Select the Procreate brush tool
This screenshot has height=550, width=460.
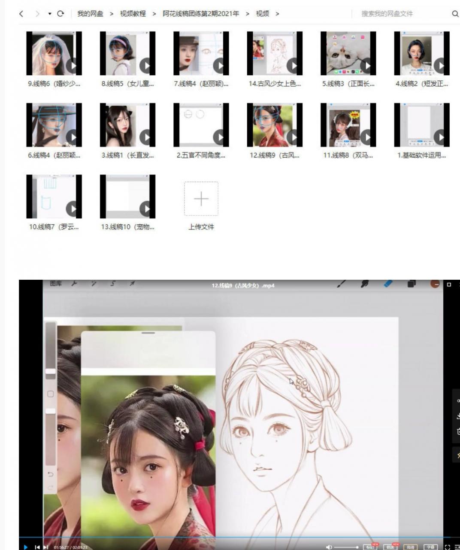[x=342, y=284]
